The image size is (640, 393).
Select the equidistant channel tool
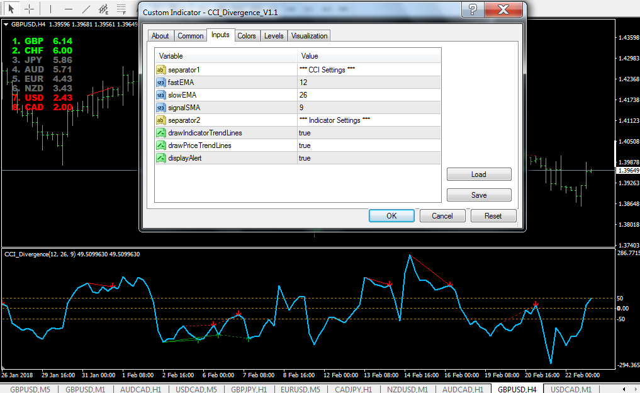[104, 9]
